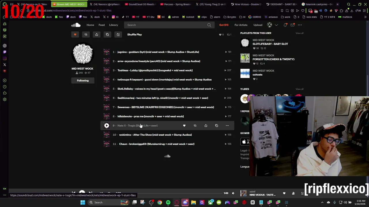
Task: View all playlists from this user
Action: pyautogui.click(x=299, y=33)
